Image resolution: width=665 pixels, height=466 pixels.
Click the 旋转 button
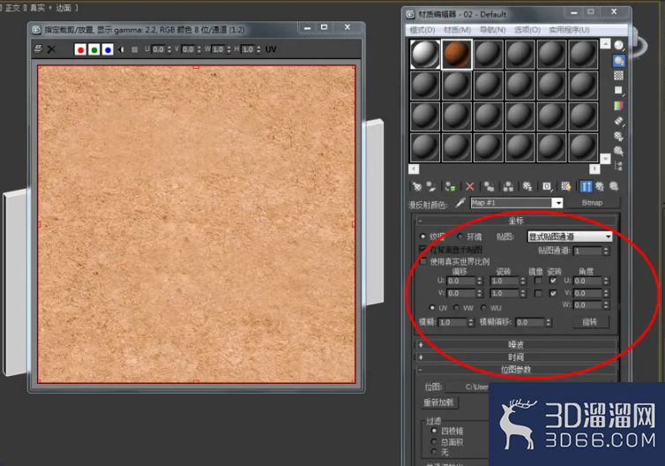pos(590,322)
